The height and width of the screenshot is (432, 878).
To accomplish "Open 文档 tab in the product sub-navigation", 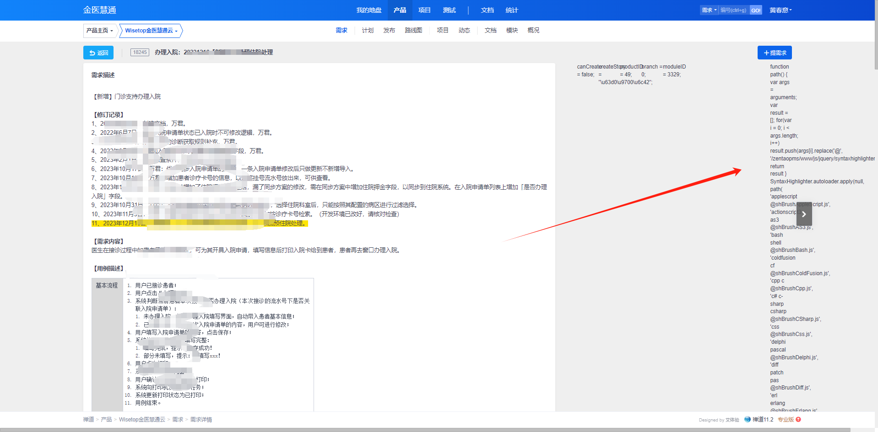I will tap(491, 30).
